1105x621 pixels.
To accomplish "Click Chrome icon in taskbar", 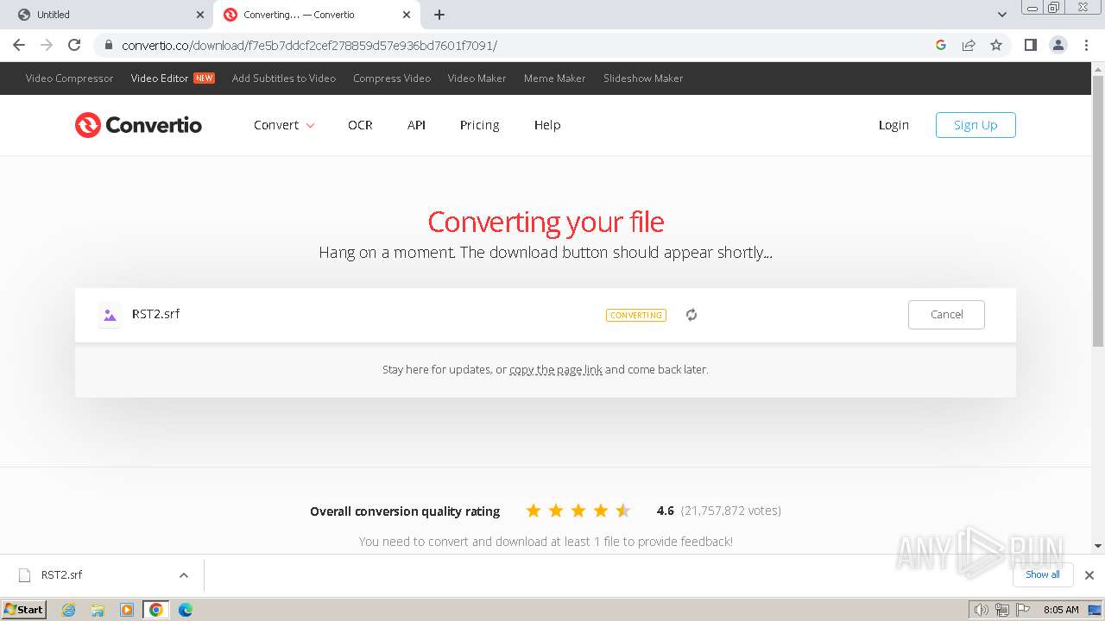I will (156, 610).
